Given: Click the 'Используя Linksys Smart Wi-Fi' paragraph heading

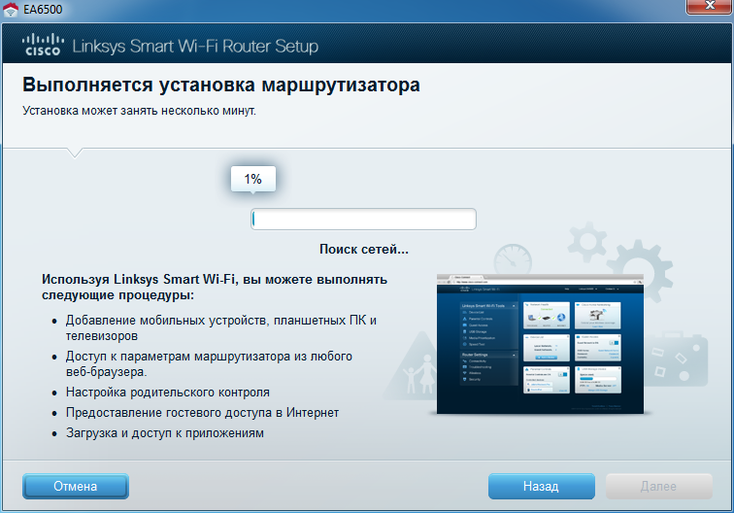Looking at the screenshot, I should click(x=215, y=287).
